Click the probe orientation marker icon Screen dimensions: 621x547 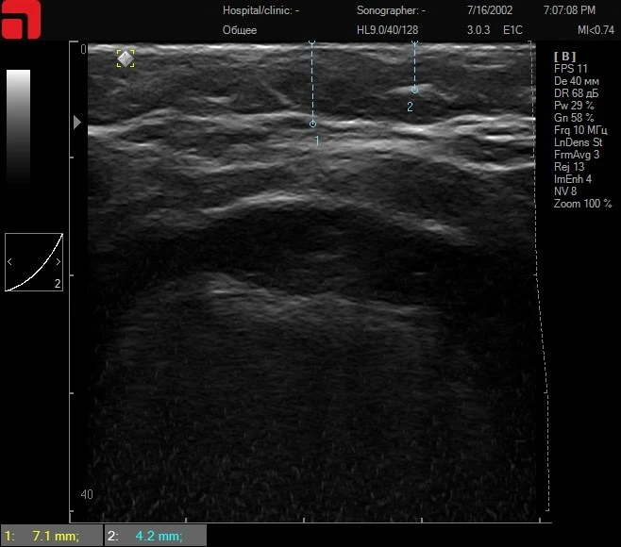pos(125,58)
